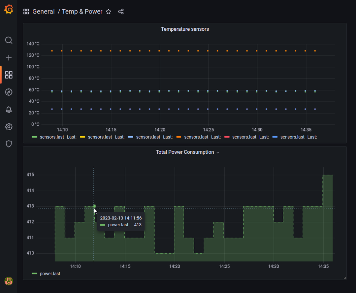Open the Temperature sensors panel title menu
The height and width of the screenshot is (293, 356).
click(x=185, y=29)
